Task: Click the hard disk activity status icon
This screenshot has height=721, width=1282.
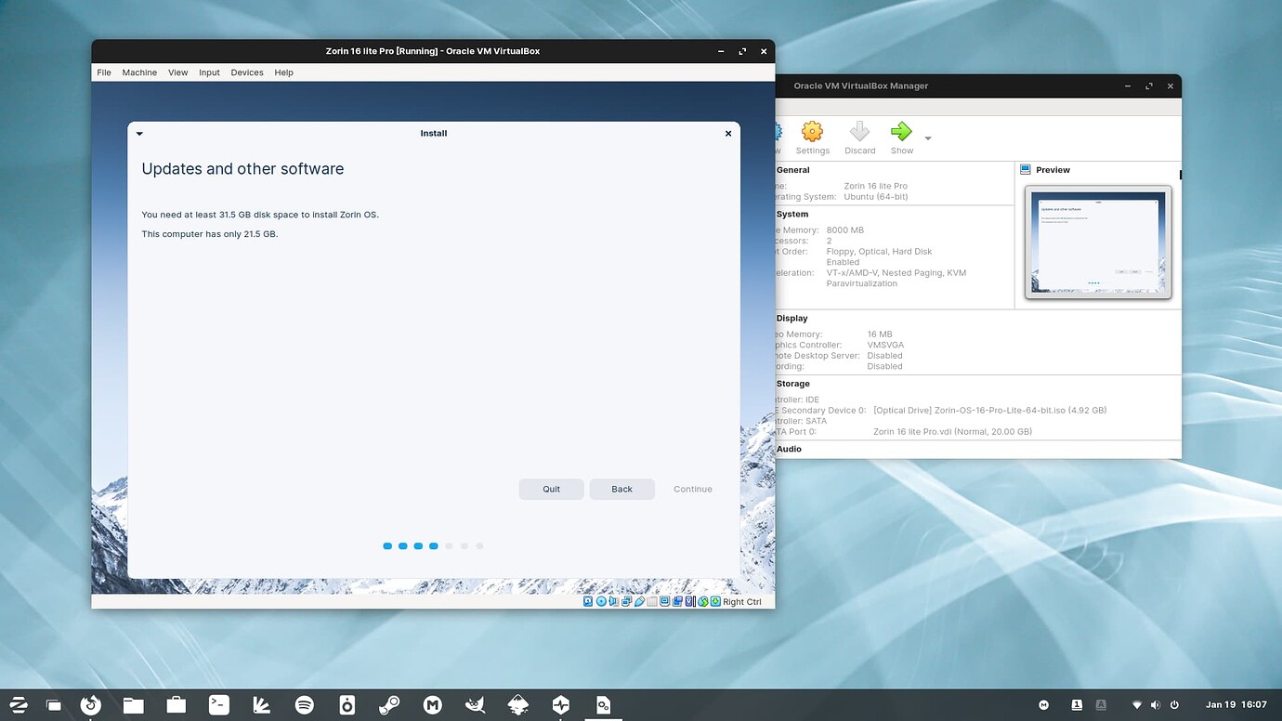Action: click(x=588, y=601)
